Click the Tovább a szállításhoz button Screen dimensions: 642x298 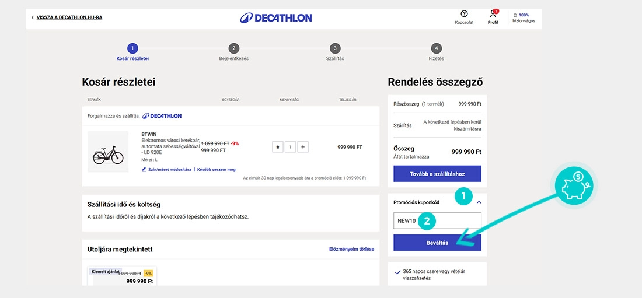[x=437, y=174]
